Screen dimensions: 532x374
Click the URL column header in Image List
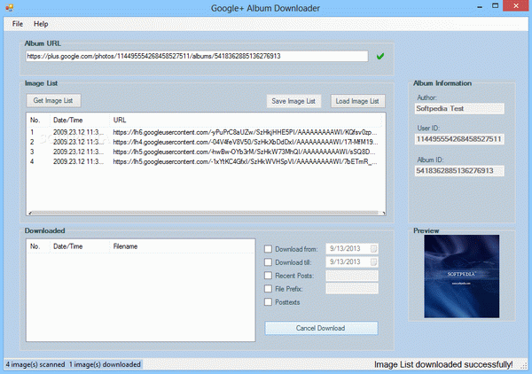[x=246, y=120]
